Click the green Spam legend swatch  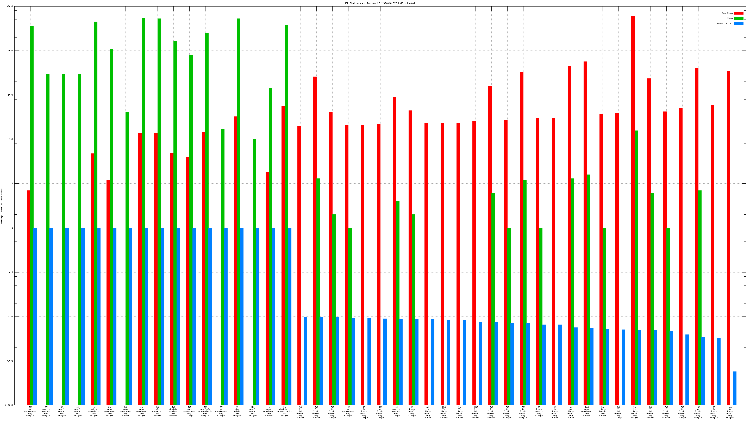pos(738,18)
